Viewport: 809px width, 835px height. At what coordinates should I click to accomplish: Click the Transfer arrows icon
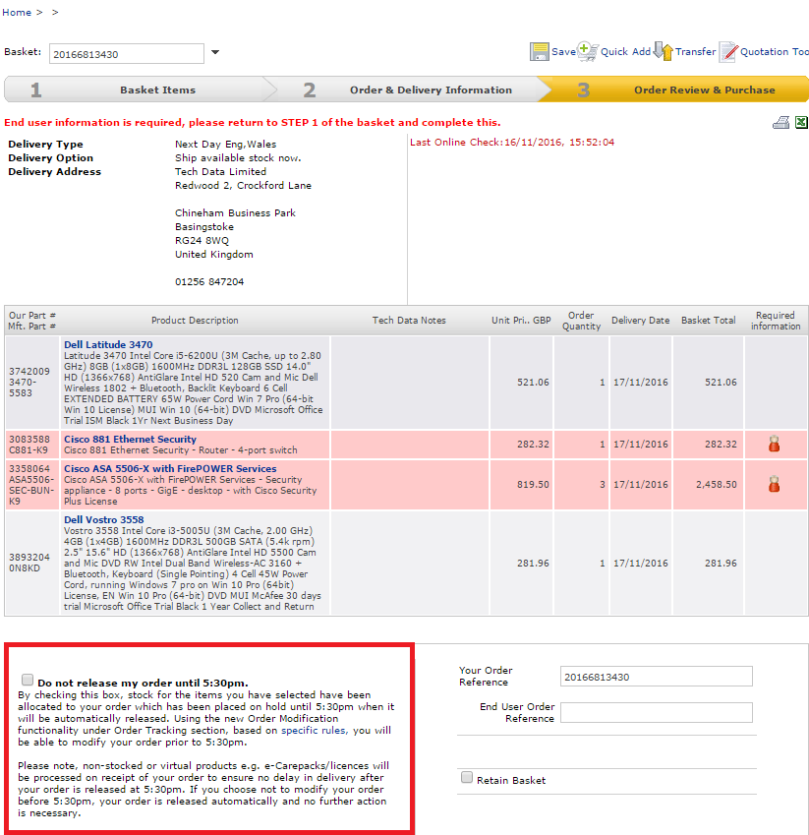pos(664,52)
